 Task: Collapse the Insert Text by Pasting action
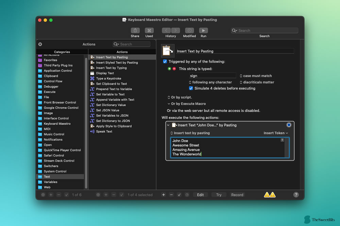tap(168, 125)
